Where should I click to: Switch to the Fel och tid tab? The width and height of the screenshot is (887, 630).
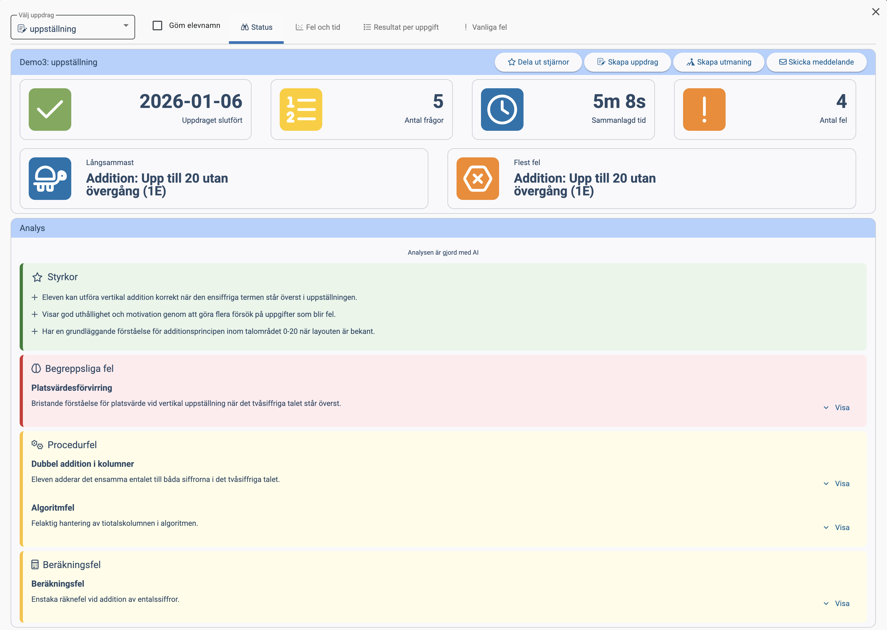pos(318,27)
